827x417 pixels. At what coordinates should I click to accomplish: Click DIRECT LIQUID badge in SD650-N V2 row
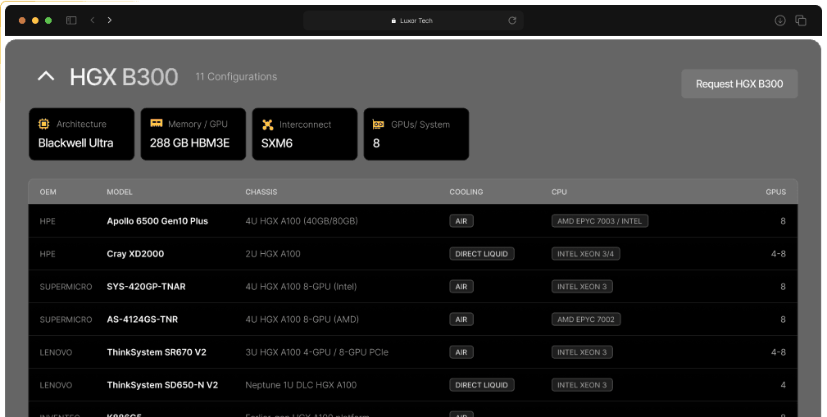pos(482,385)
